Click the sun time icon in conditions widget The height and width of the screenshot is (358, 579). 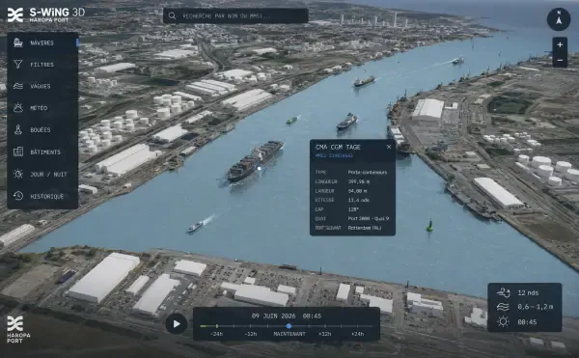(x=503, y=322)
